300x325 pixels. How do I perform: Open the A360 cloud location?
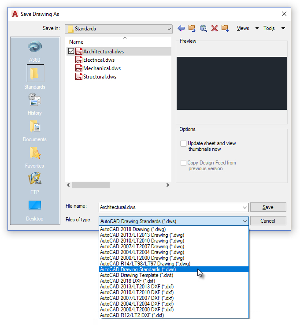(34, 51)
